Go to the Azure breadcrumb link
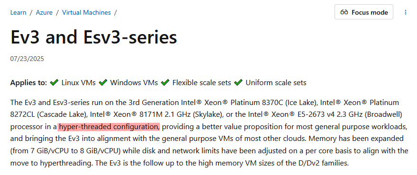 click(44, 12)
